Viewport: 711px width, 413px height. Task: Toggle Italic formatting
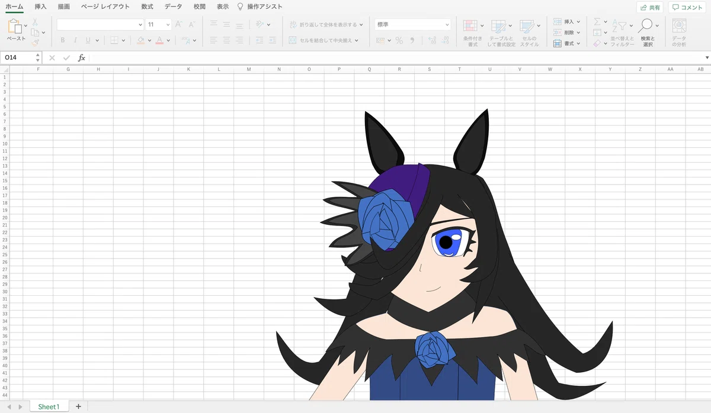tap(75, 40)
